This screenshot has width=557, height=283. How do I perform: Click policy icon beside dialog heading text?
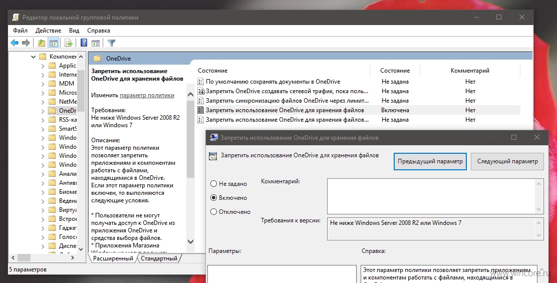[213, 156]
